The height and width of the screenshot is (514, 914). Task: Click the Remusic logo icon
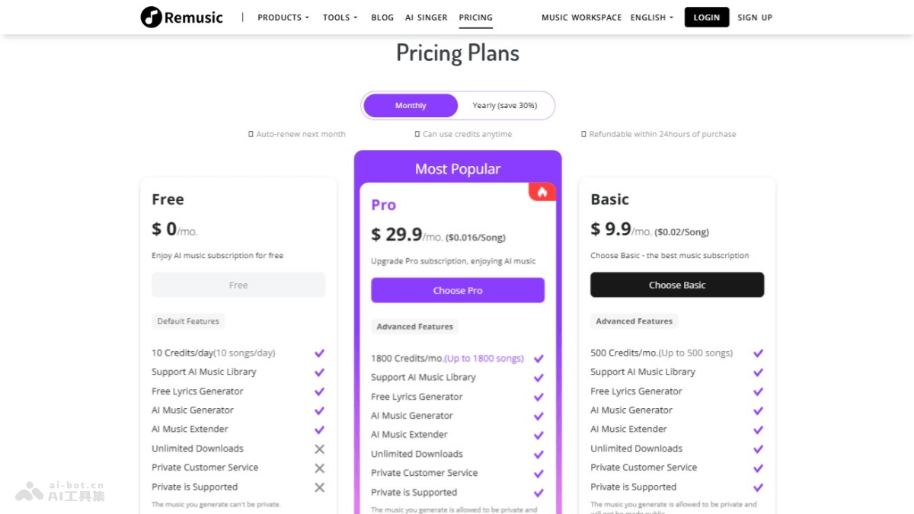(x=152, y=17)
